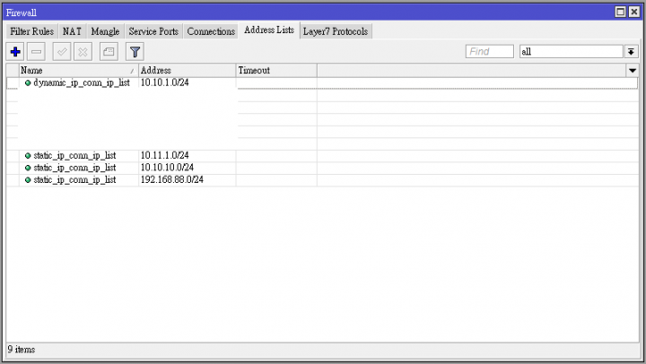Viewport: 646px width, 364px height.
Task: Go to the Mangle tab
Action: 105,31
